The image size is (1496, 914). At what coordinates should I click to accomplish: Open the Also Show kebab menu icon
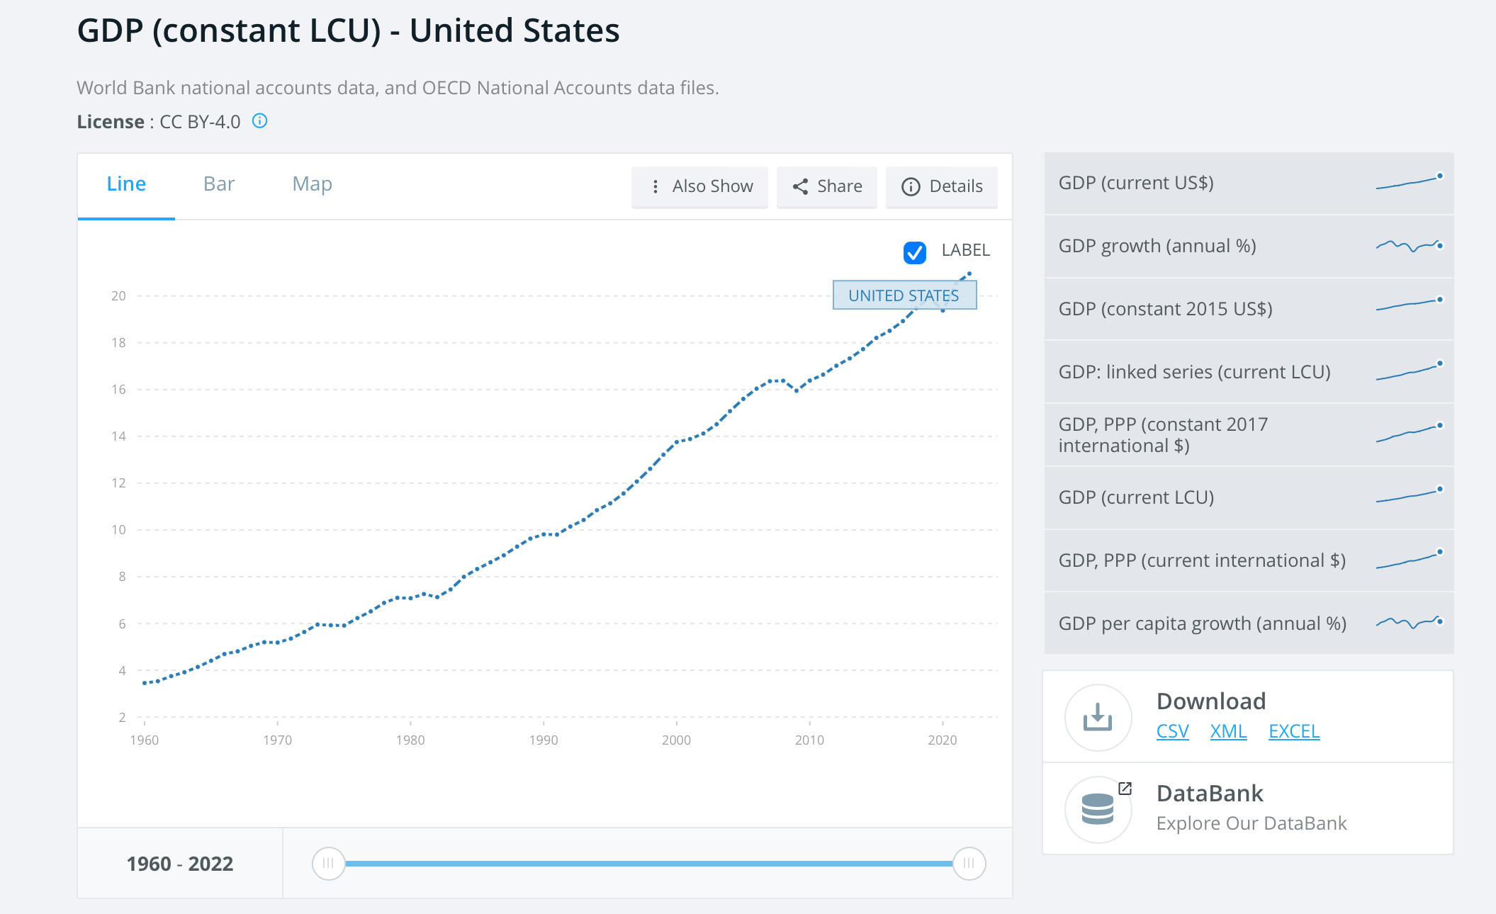tap(656, 186)
